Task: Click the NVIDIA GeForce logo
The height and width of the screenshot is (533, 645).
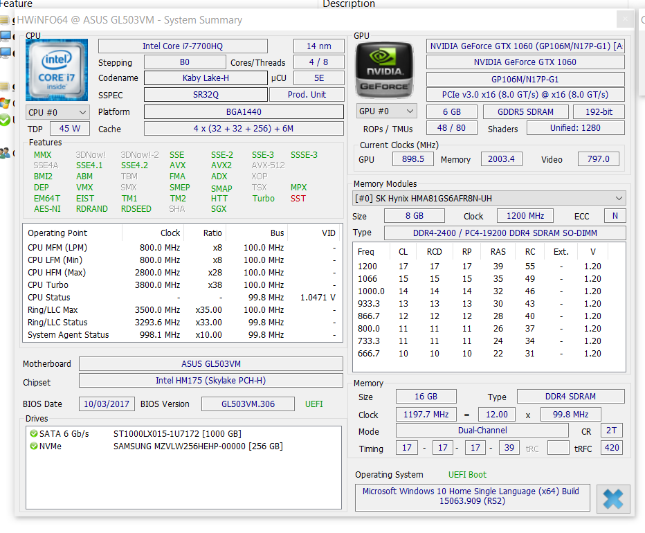Action: pos(386,70)
